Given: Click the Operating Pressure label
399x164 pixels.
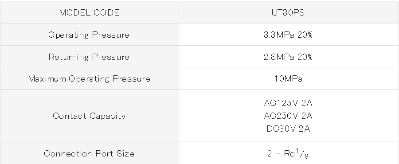Looking at the screenshot, I should click(89, 35).
